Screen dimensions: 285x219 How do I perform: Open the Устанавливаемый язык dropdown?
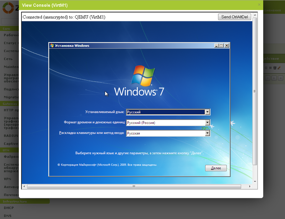pos(207,112)
